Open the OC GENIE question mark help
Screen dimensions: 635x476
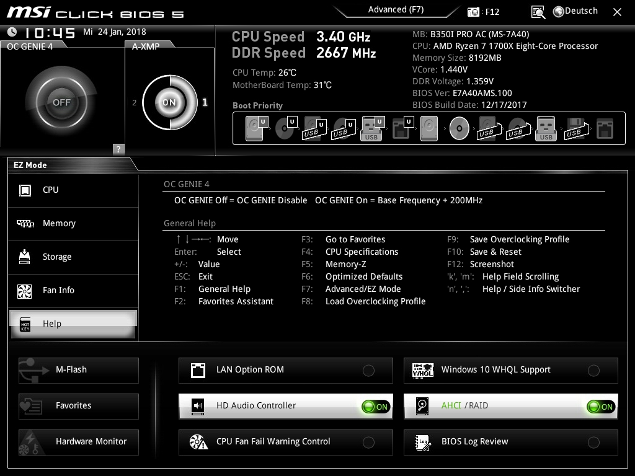tap(118, 149)
